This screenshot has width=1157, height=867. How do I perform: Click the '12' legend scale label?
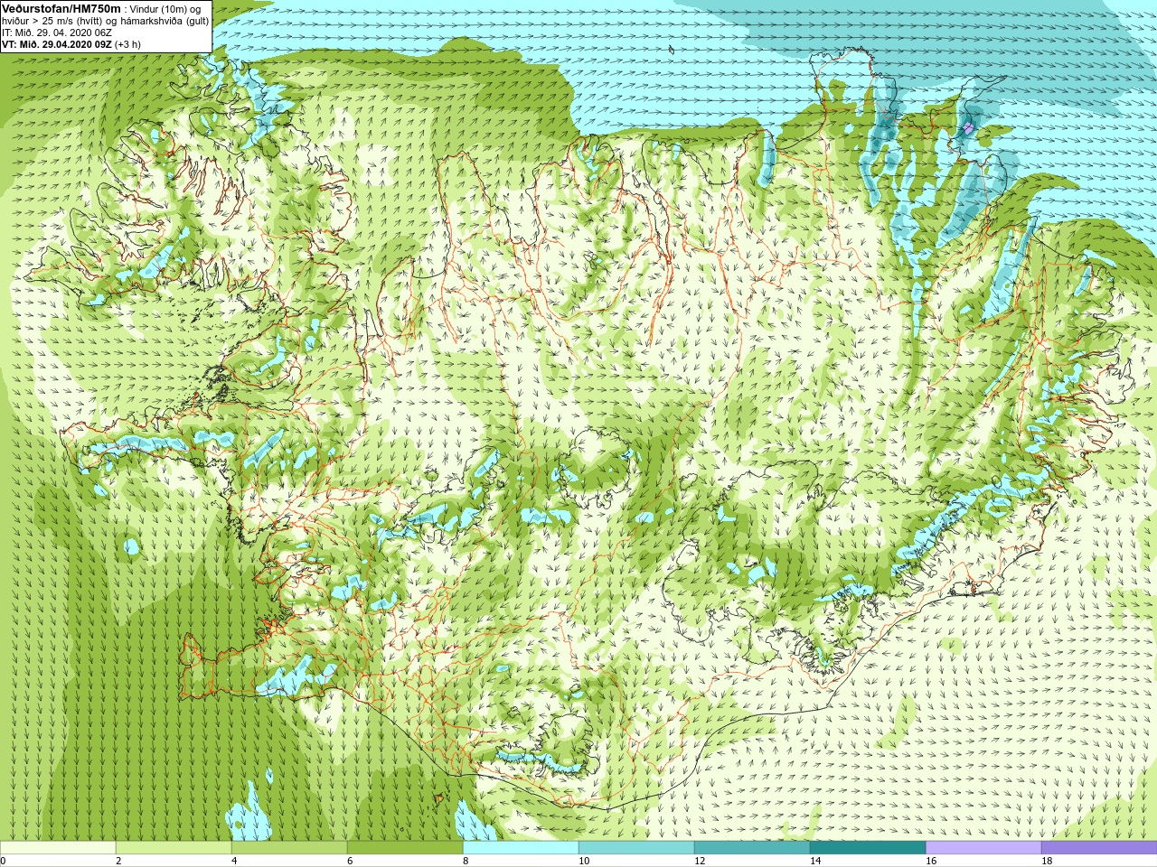tap(700, 861)
